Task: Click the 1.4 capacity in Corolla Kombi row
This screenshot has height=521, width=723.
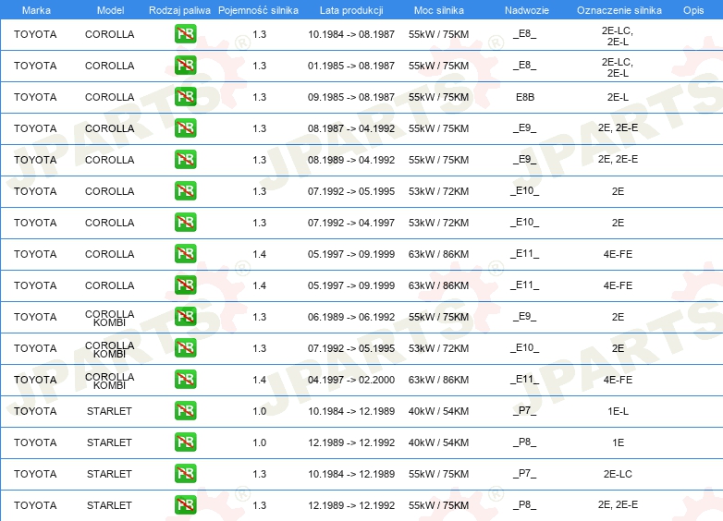Action: 260,380
